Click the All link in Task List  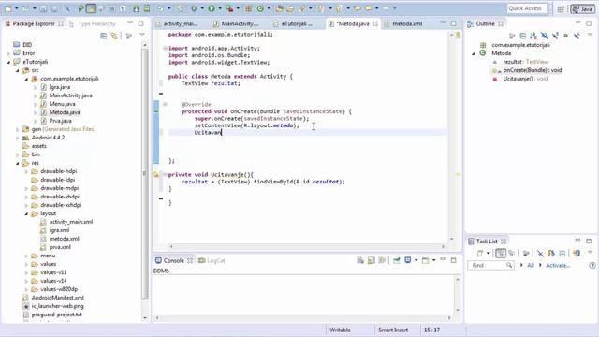pos(531,265)
